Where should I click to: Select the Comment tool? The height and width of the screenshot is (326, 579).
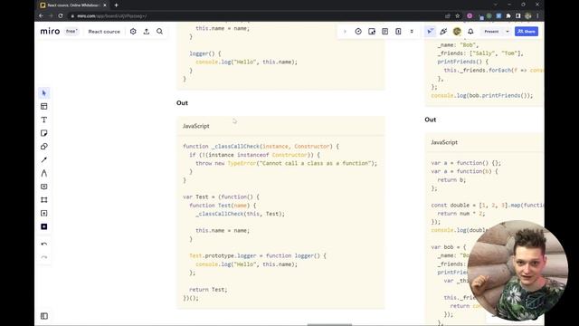click(44, 187)
